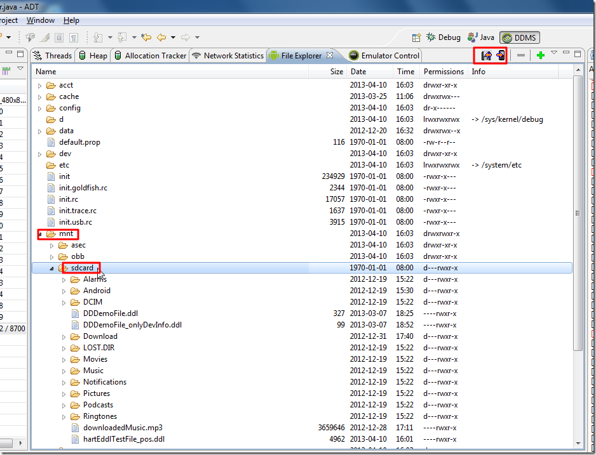Select the default.prop file

[x=79, y=142]
